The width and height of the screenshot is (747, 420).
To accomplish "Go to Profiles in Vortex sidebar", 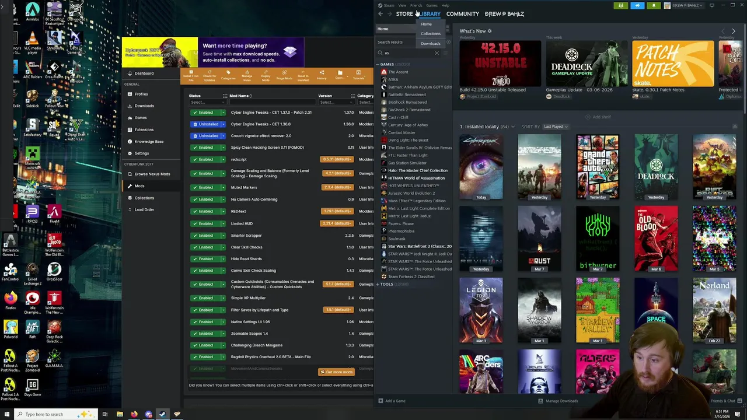I will pyautogui.click(x=151, y=94).
